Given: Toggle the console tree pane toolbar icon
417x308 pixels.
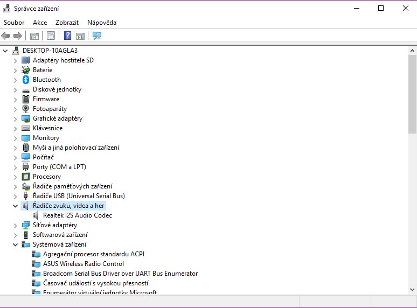Looking at the screenshot, I should [x=34, y=36].
